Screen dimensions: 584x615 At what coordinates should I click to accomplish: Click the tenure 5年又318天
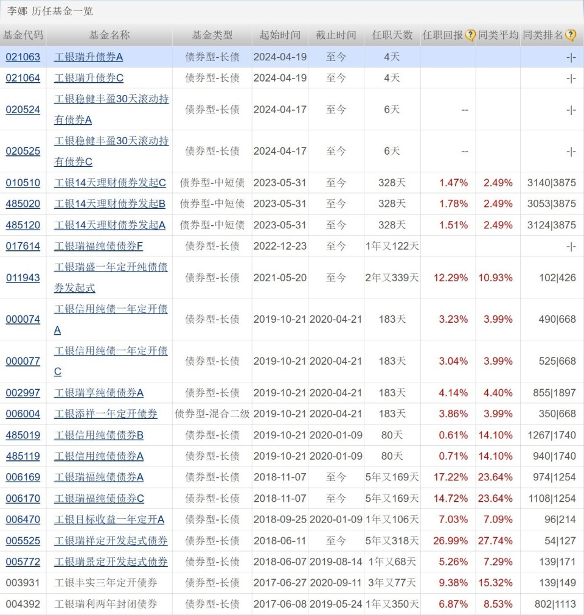[392, 541]
